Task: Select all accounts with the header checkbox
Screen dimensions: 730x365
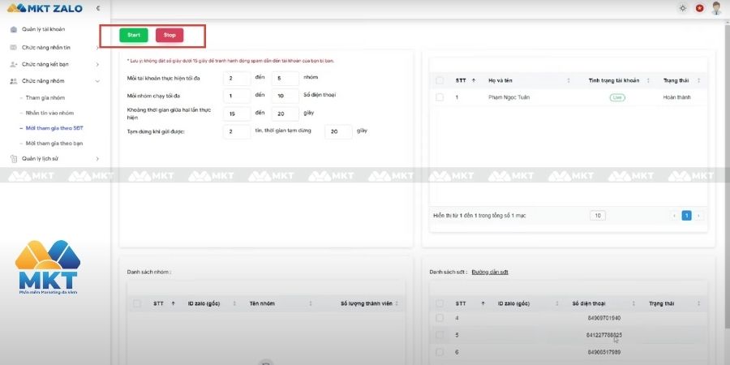Action: tap(440, 80)
